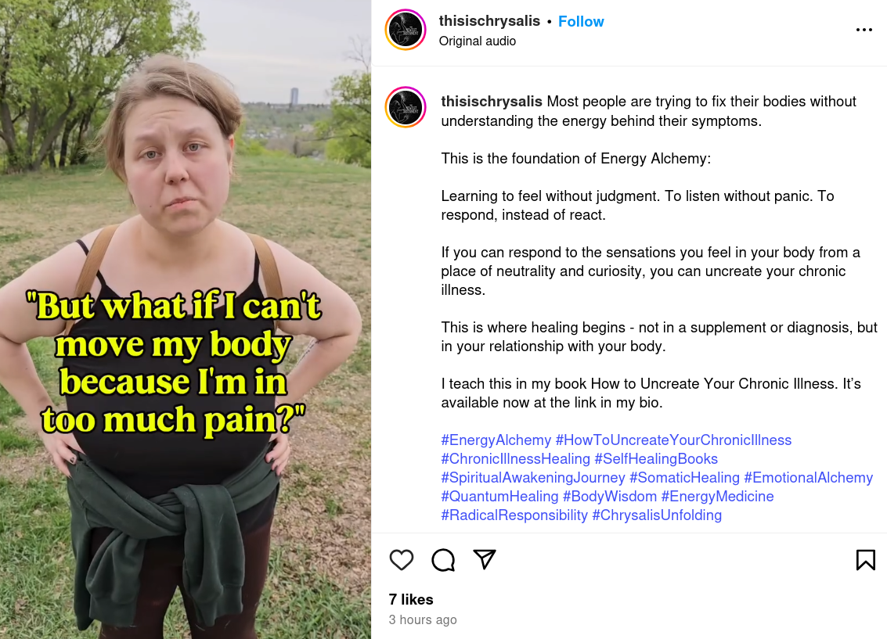Open comments via speech bubble icon
This screenshot has height=639, width=887.
443,560
